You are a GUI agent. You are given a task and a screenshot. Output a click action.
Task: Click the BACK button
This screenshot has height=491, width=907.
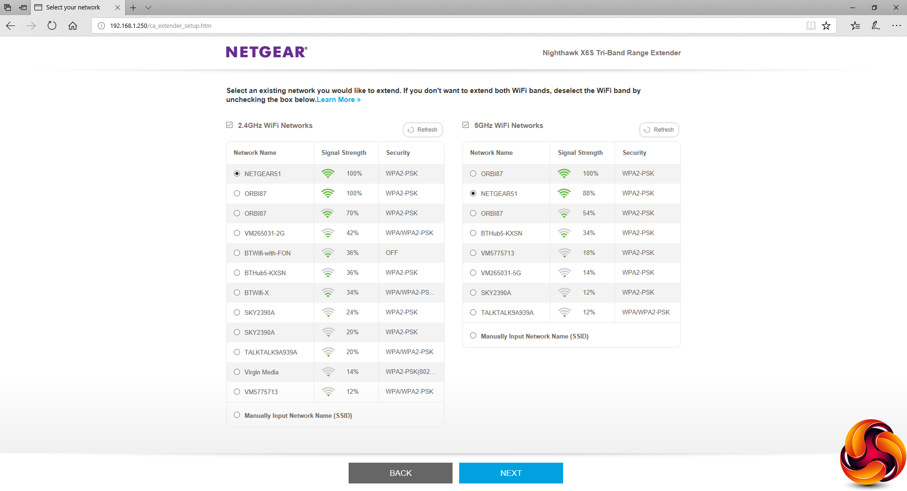click(401, 473)
